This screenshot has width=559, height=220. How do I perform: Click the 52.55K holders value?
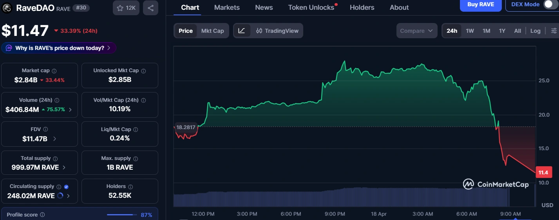(x=120, y=196)
